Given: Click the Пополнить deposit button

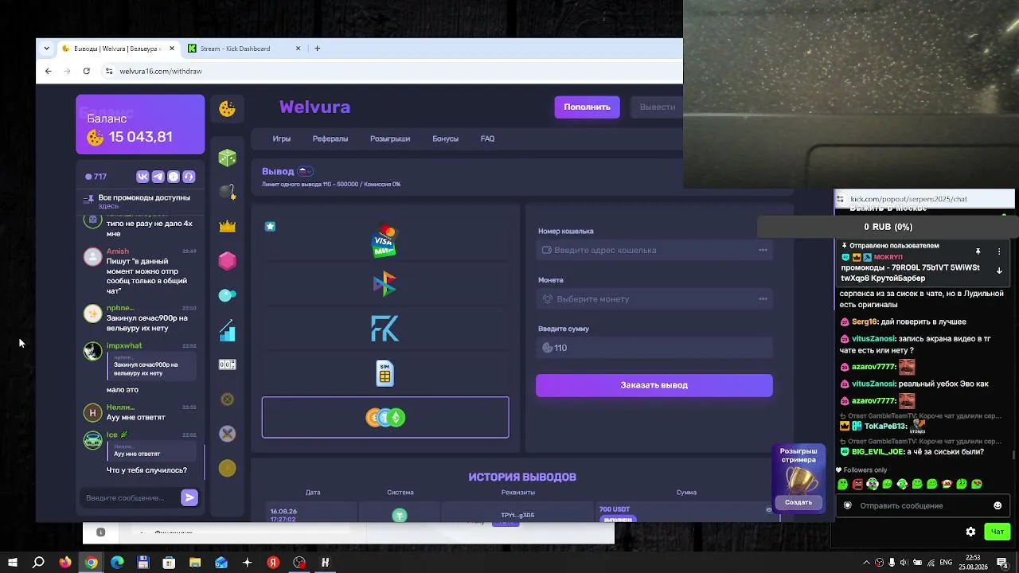Looking at the screenshot, I should 588,107.
